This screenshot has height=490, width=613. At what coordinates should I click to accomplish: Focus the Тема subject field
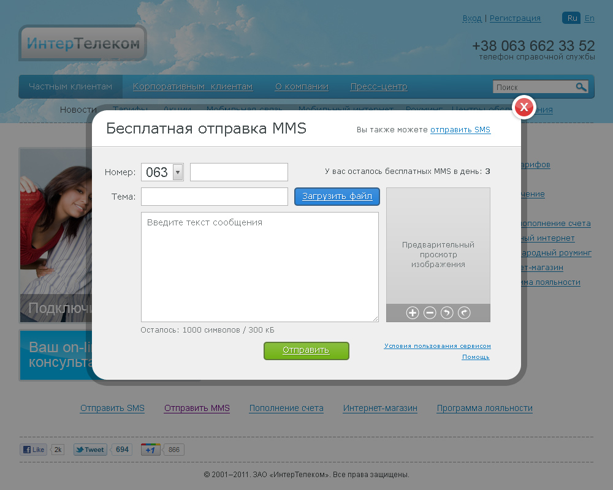pyautogui.click(x=215, y=197)
